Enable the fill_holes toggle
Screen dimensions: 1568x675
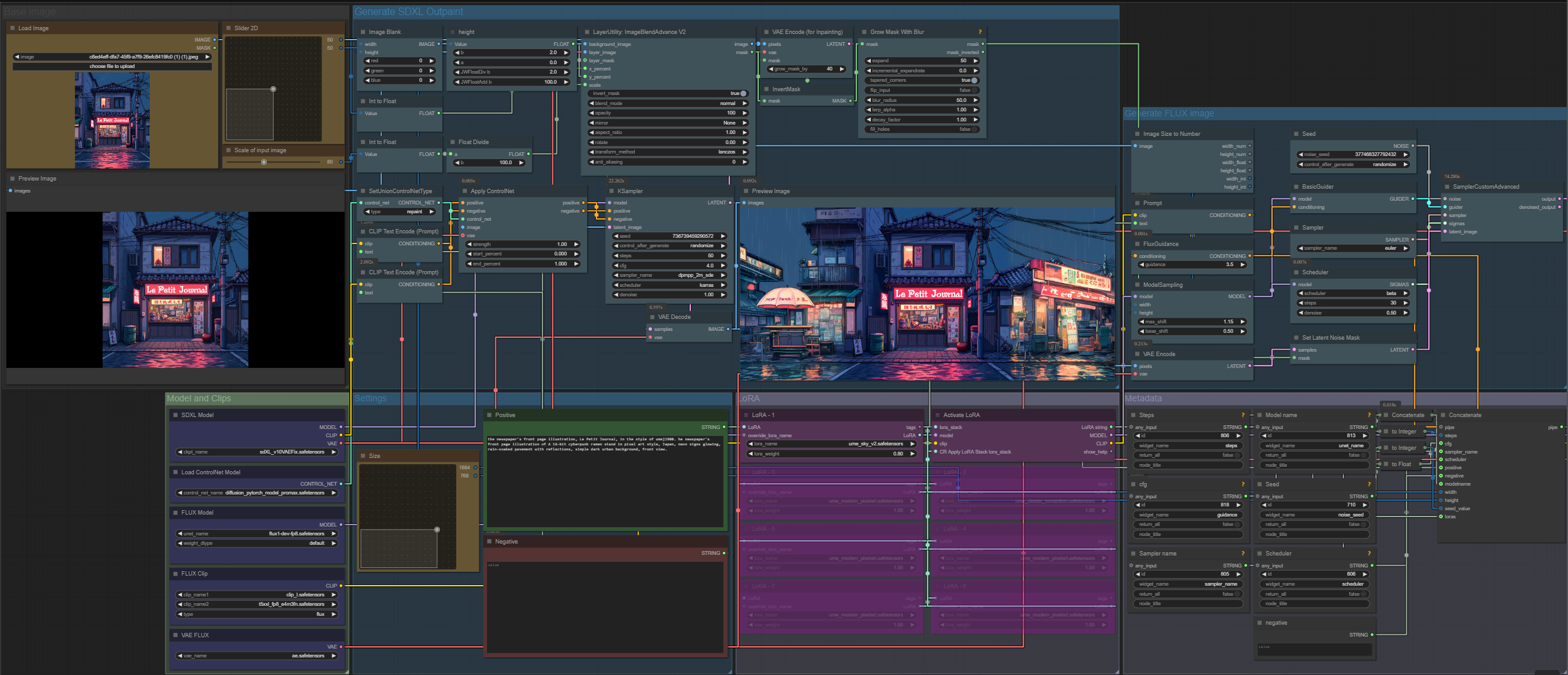click(974, 130)
